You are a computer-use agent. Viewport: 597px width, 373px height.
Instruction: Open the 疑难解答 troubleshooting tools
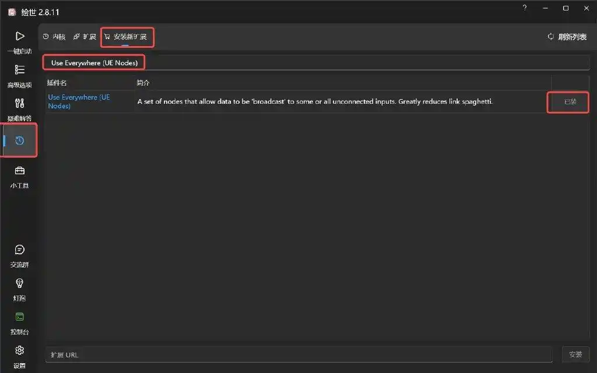tap(19, 104)
